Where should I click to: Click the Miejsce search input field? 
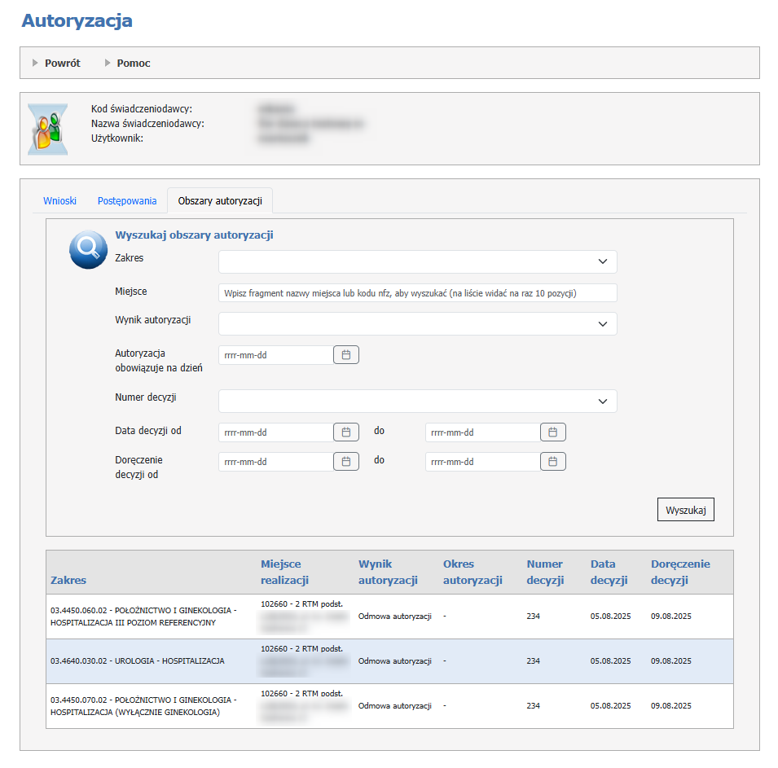[417, 293]
